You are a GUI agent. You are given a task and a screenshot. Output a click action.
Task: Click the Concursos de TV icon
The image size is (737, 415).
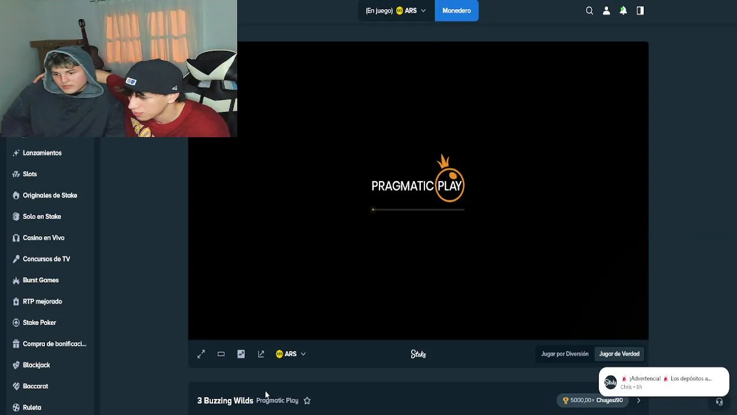point(16,259)
